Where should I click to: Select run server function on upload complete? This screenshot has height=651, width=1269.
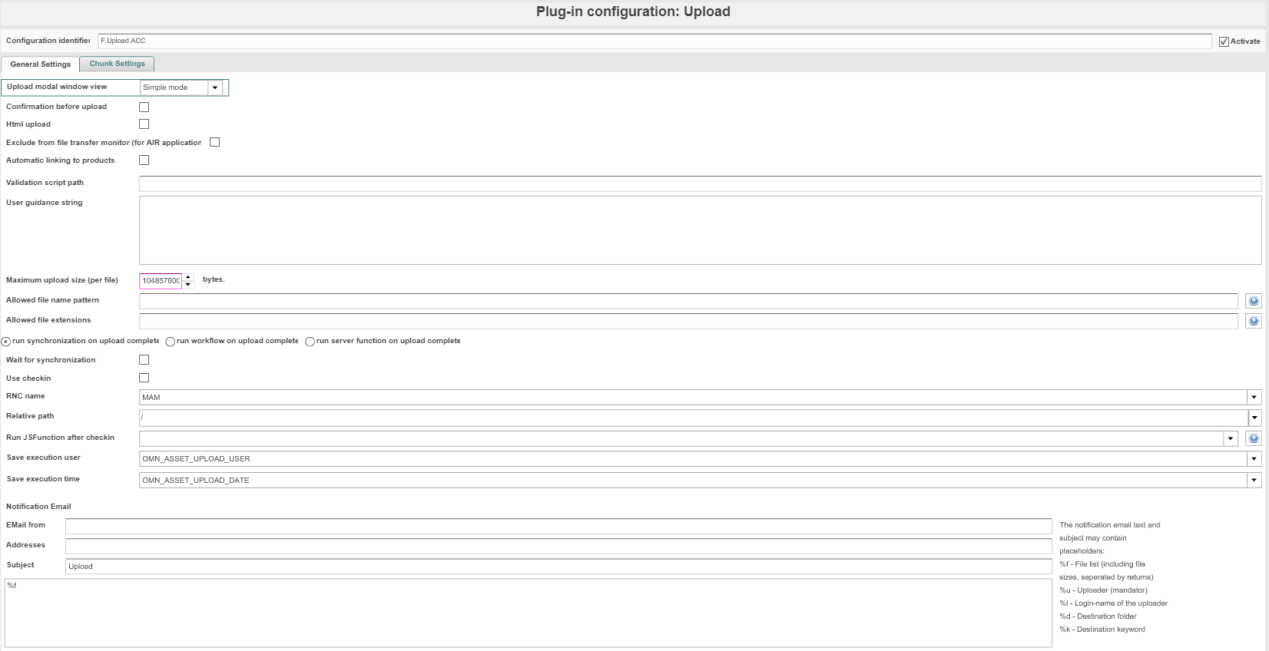click(x=310, y=342)
